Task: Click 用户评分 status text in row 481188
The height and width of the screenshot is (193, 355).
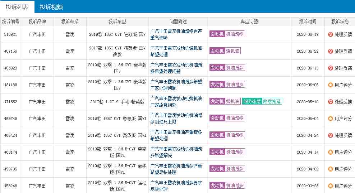Action: pos(343,85)
